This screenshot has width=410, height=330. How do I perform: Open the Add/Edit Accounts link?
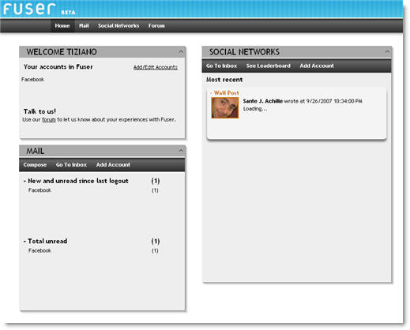(x=156, y=67)
